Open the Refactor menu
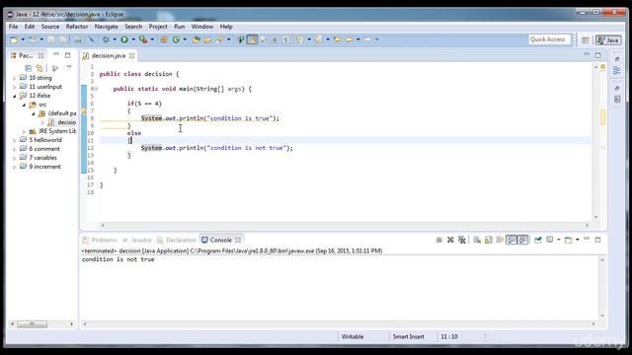Viewport: 632px width, 355px height. tap(77, 27)
